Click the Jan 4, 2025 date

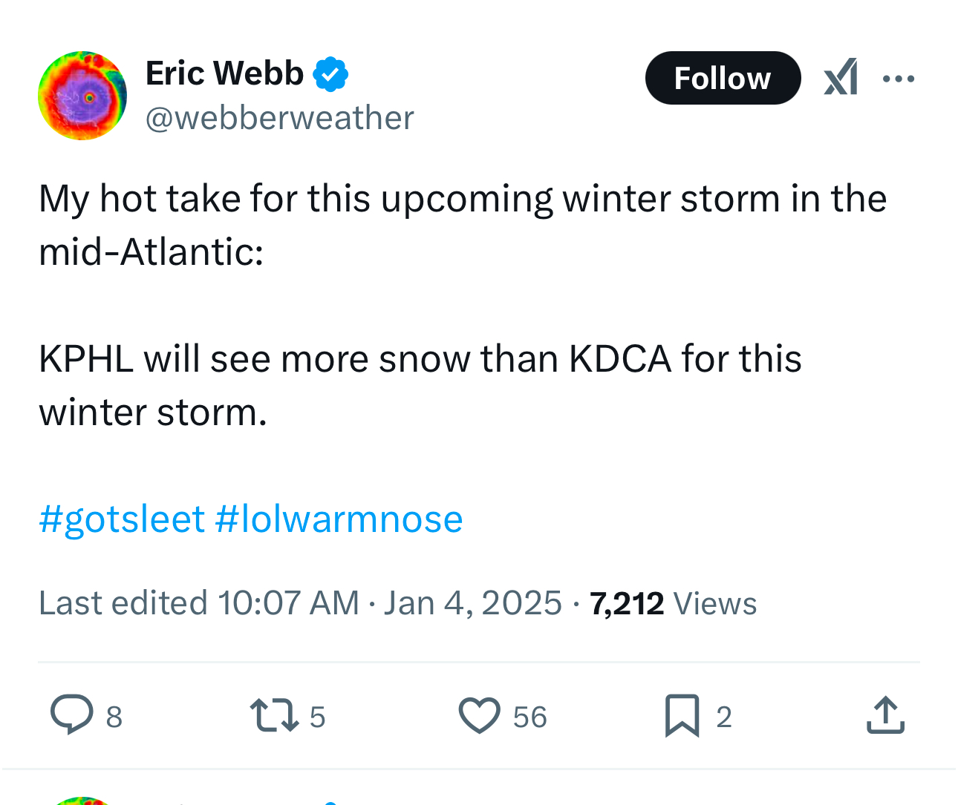pyautogui.click(x=473, y=602)
